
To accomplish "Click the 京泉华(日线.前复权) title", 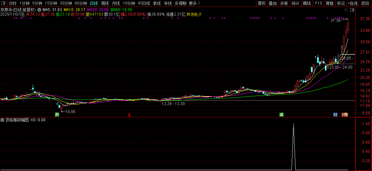I will coord(18,10).
